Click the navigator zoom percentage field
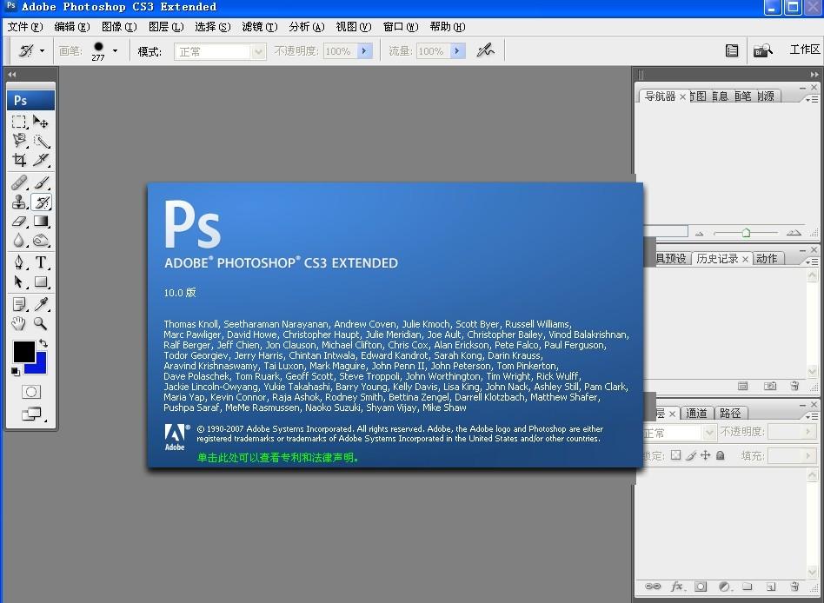Viewport: 824px width, 603px height. [x=665, y=232]
